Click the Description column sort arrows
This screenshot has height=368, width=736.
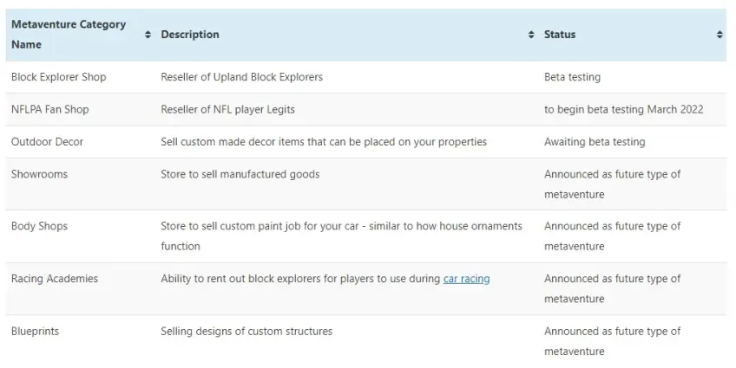click(x=531, y=35)
